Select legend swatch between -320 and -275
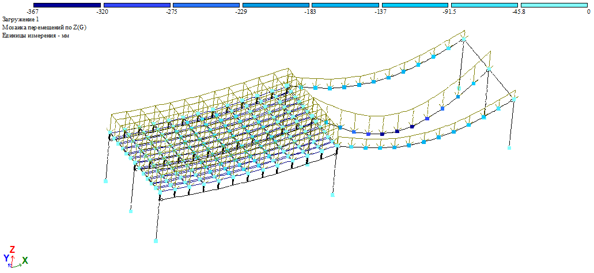Viewport: 594px width, 273px height. point(137,5)
